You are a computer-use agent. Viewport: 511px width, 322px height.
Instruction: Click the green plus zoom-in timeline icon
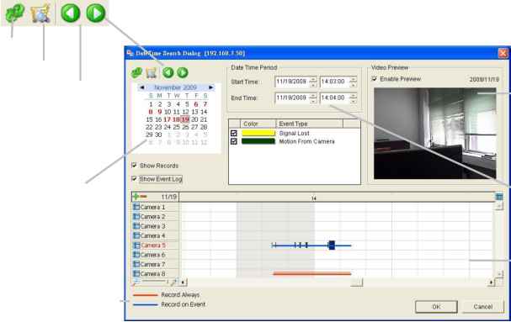(136, 197)
